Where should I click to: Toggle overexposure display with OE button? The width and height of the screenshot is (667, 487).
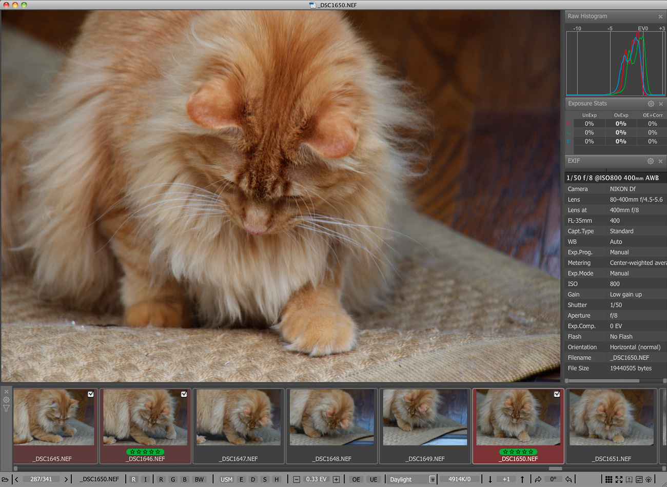tap(356, 479)
